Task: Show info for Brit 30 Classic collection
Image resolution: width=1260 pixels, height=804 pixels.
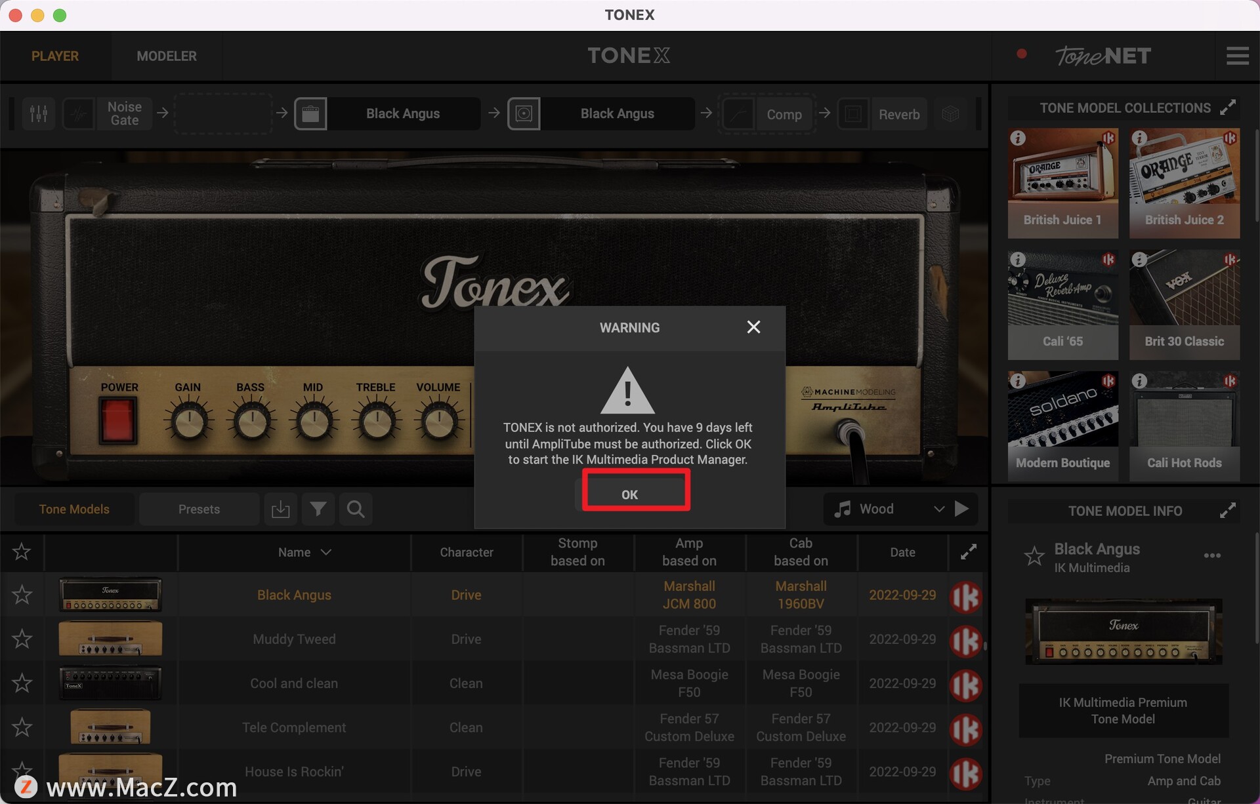Action: point(1139,259)
